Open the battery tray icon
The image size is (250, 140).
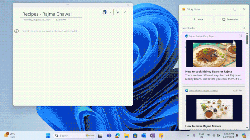pyautogui.click(x=218, y=136)
